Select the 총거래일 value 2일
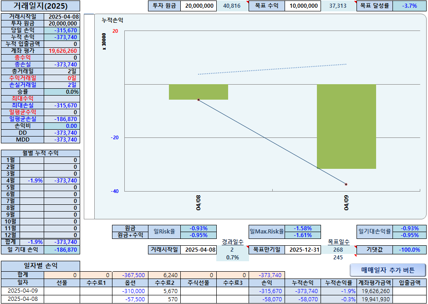This screenshot has height=304, width=428. tap(62, 71)
